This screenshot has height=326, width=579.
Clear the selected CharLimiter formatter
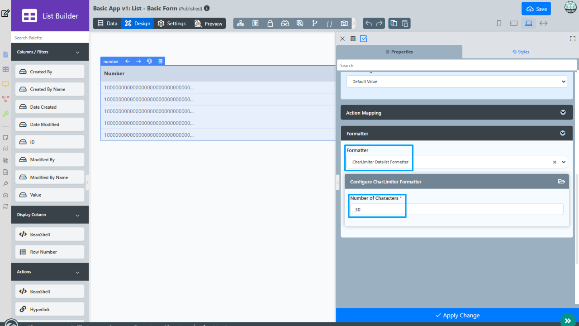(x=555, y=162)
